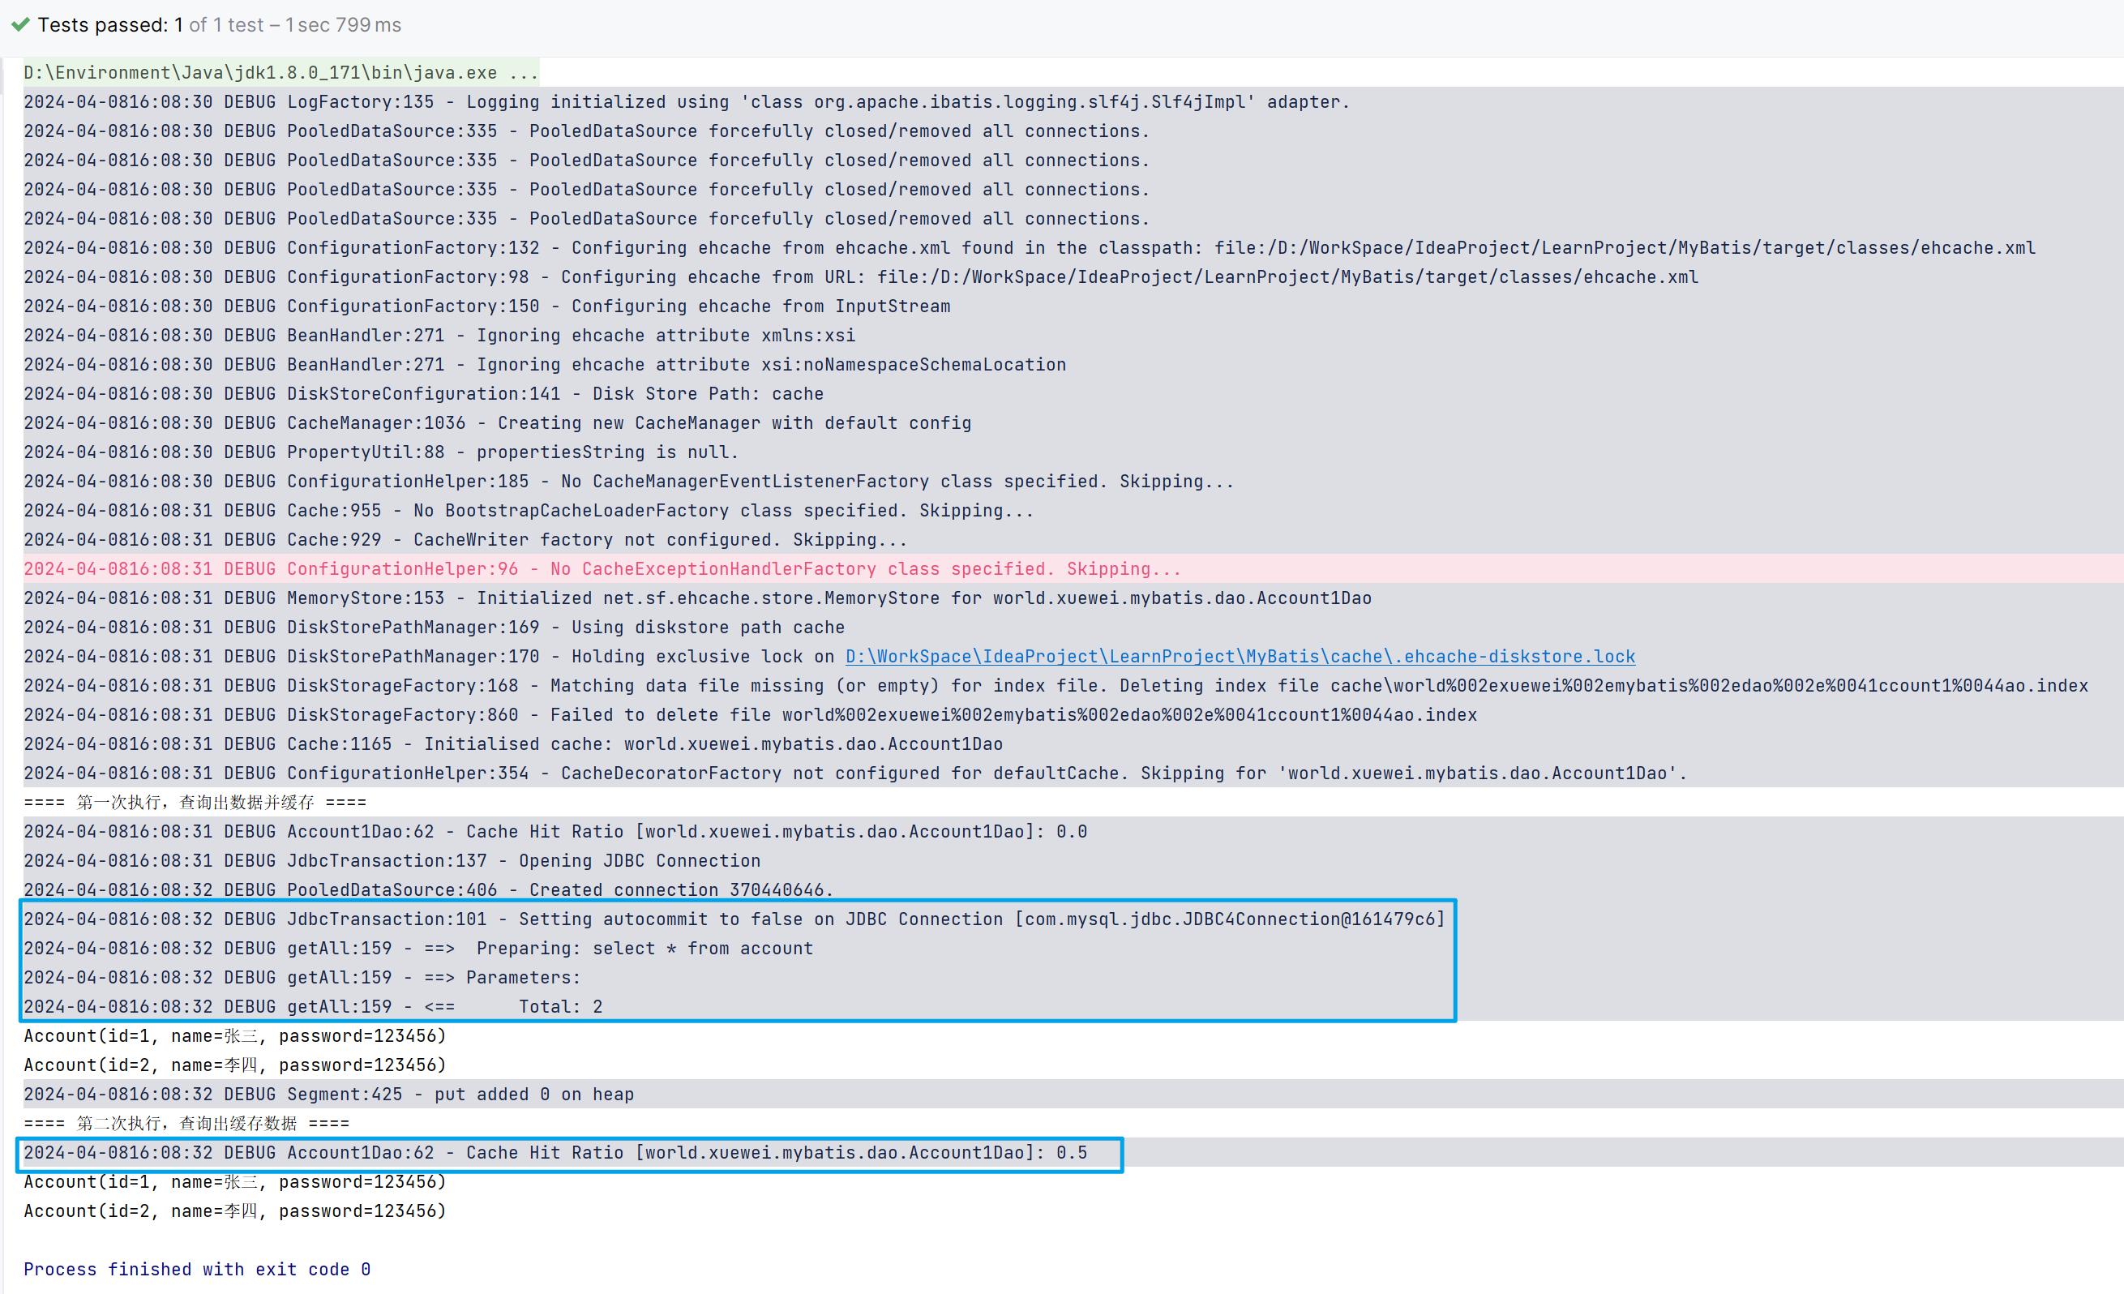Click the '第二次执行' separator line
Viewport: 2124px width, 1294px height.
click(x=186, y=1123)
